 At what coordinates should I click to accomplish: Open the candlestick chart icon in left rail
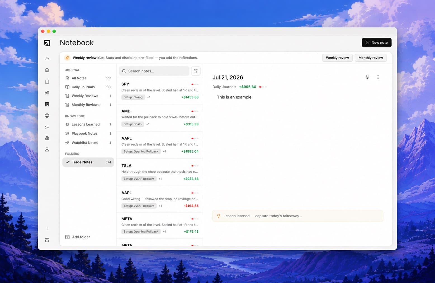[47, 93]
